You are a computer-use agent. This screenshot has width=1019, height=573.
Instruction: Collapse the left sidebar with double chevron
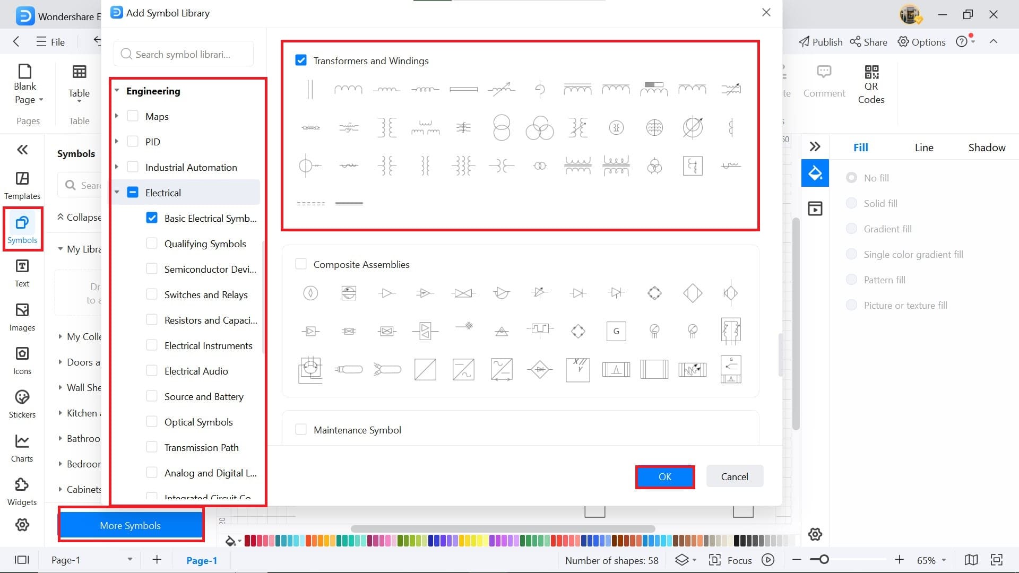click(22, 150)
